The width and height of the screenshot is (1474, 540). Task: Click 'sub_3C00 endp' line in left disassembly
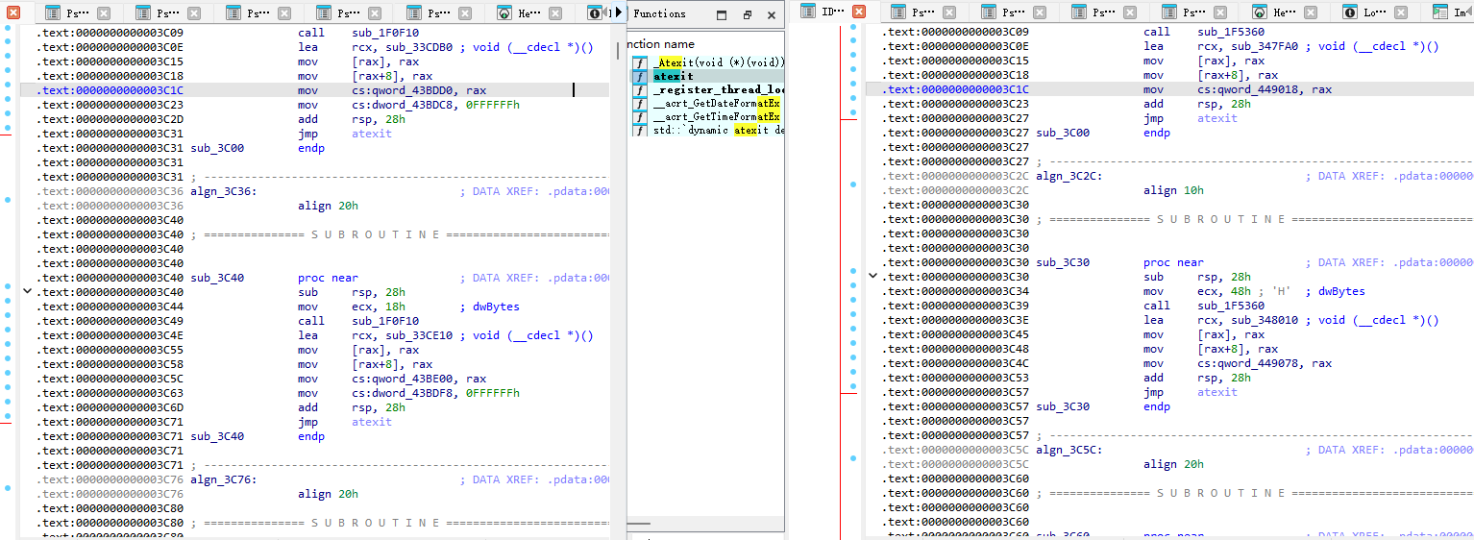[x=258, y=148]
